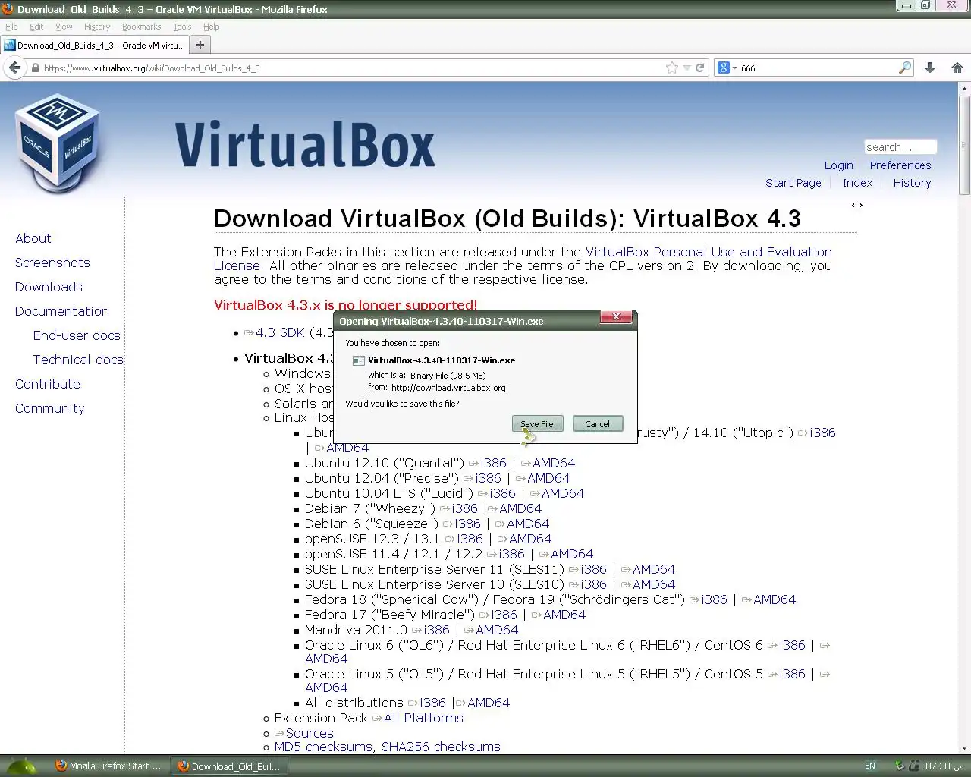Click the magnifier in the search bar

904,68
